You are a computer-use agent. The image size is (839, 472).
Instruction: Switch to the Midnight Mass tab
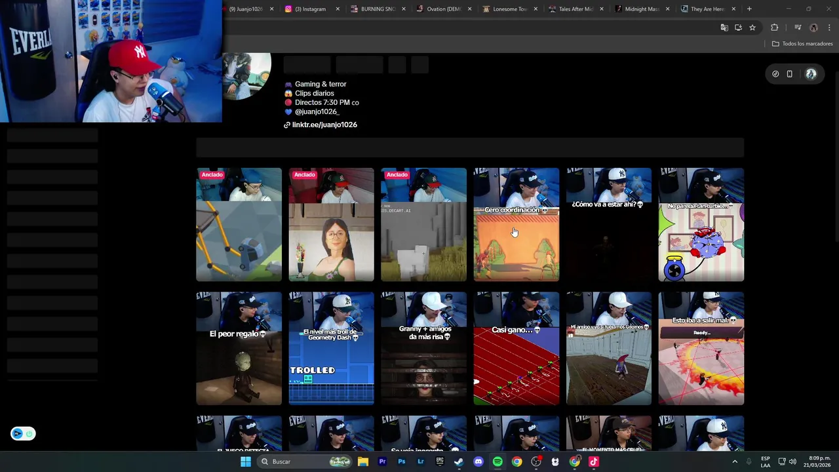(642, 9)
